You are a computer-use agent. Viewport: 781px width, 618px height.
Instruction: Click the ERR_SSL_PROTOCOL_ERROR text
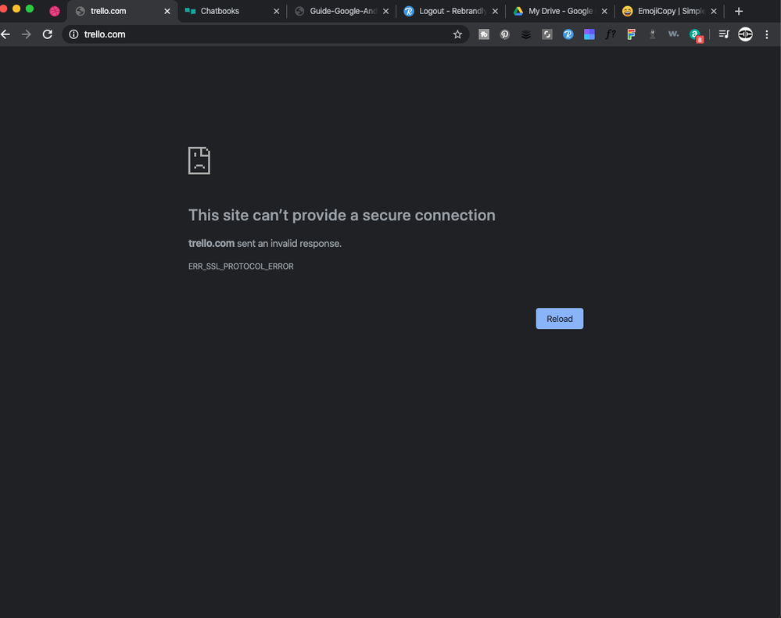[241, 266]
